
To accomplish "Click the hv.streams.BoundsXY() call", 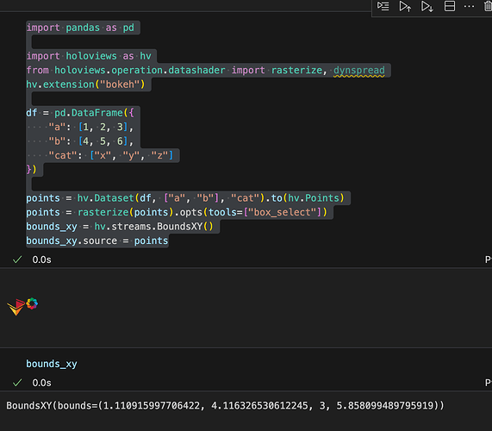I will click(x=153, y=227).
